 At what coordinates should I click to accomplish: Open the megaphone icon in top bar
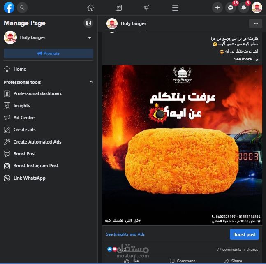pyautogui.click(x=147, y=8)
